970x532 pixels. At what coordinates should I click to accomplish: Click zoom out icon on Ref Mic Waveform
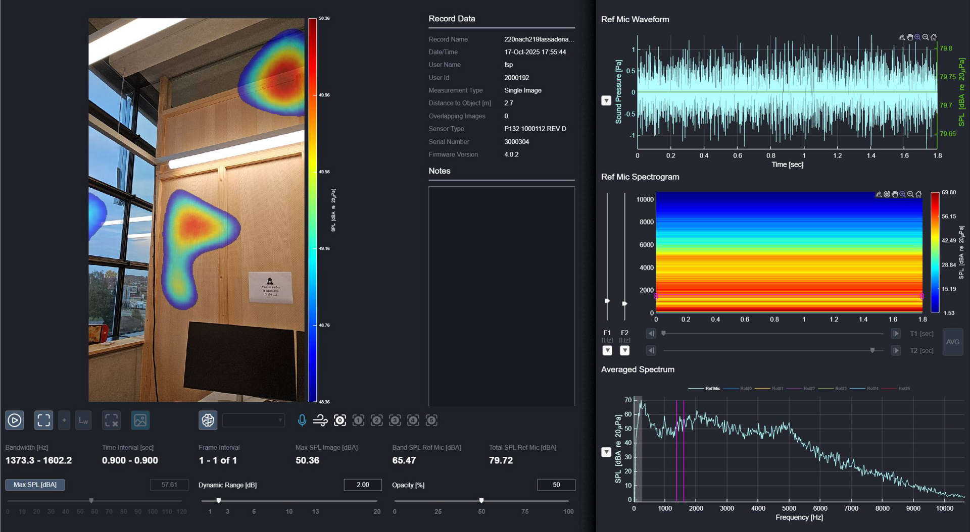[926, 37]
